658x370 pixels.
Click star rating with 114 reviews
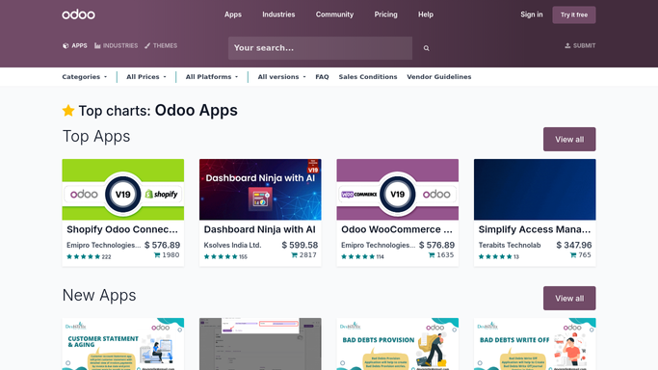[358, 256]
